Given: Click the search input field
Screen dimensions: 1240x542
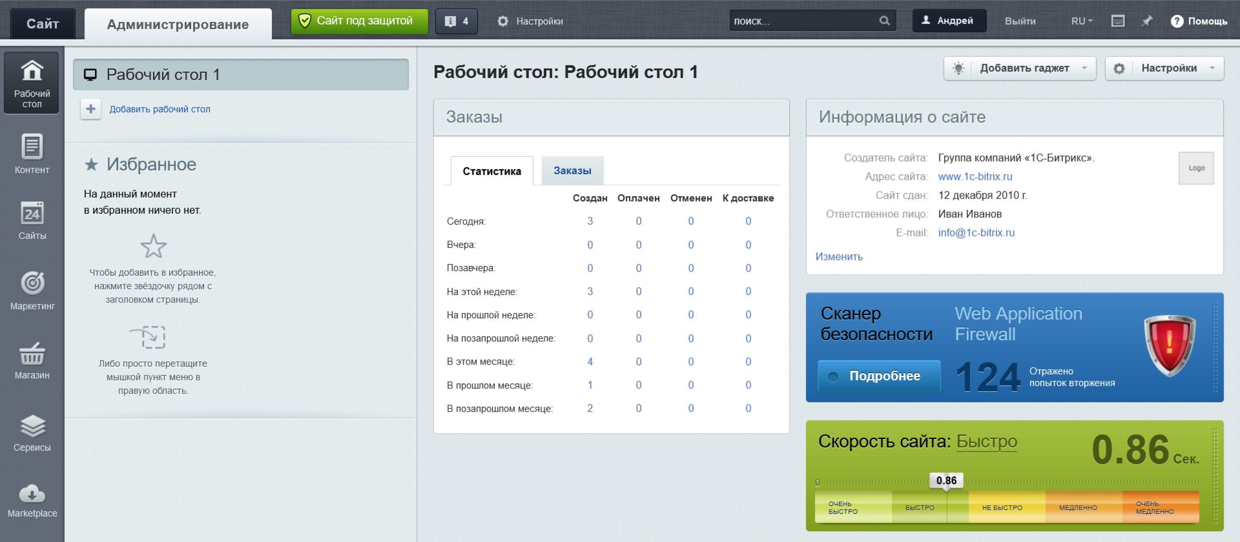Looking at the screenshot, I should [x=803, y=21].
